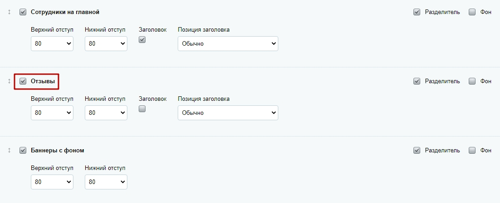
Task: Expand Позиция заголовка dropdown in Отзывы section
Action: pos(228,113)
